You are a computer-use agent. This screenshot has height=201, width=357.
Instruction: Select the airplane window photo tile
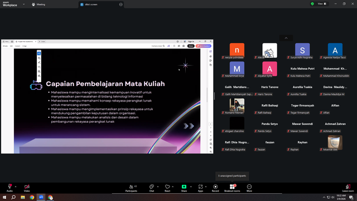[335, 142]
